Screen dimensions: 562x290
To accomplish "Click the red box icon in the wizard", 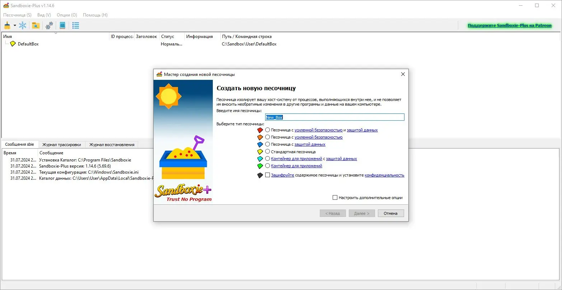I will tap(260, 130).
